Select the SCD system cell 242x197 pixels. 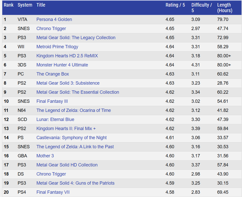click(22, 120)
